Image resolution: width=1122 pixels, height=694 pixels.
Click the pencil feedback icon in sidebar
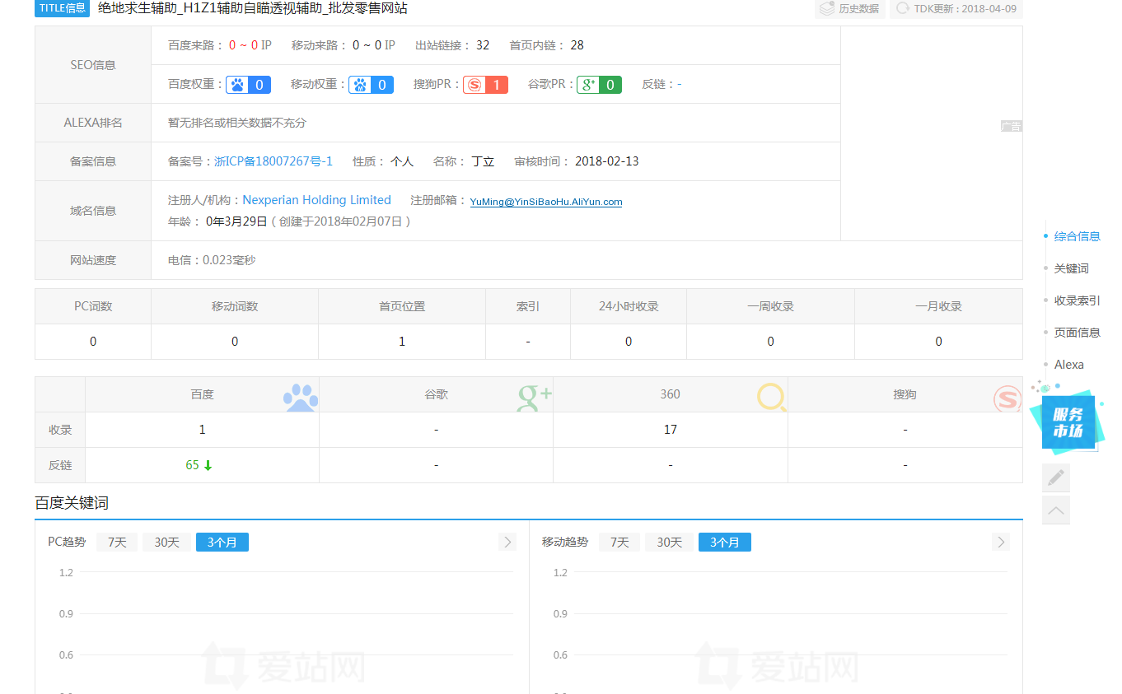pos(1056,478)
